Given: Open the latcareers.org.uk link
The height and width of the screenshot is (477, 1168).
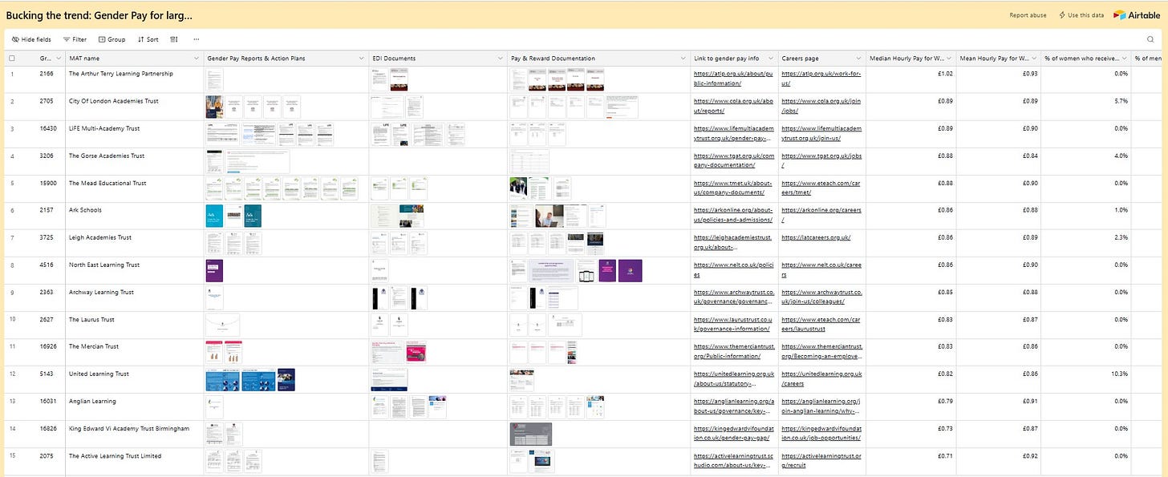Looking at the screenshot, I should coord(815,237).
